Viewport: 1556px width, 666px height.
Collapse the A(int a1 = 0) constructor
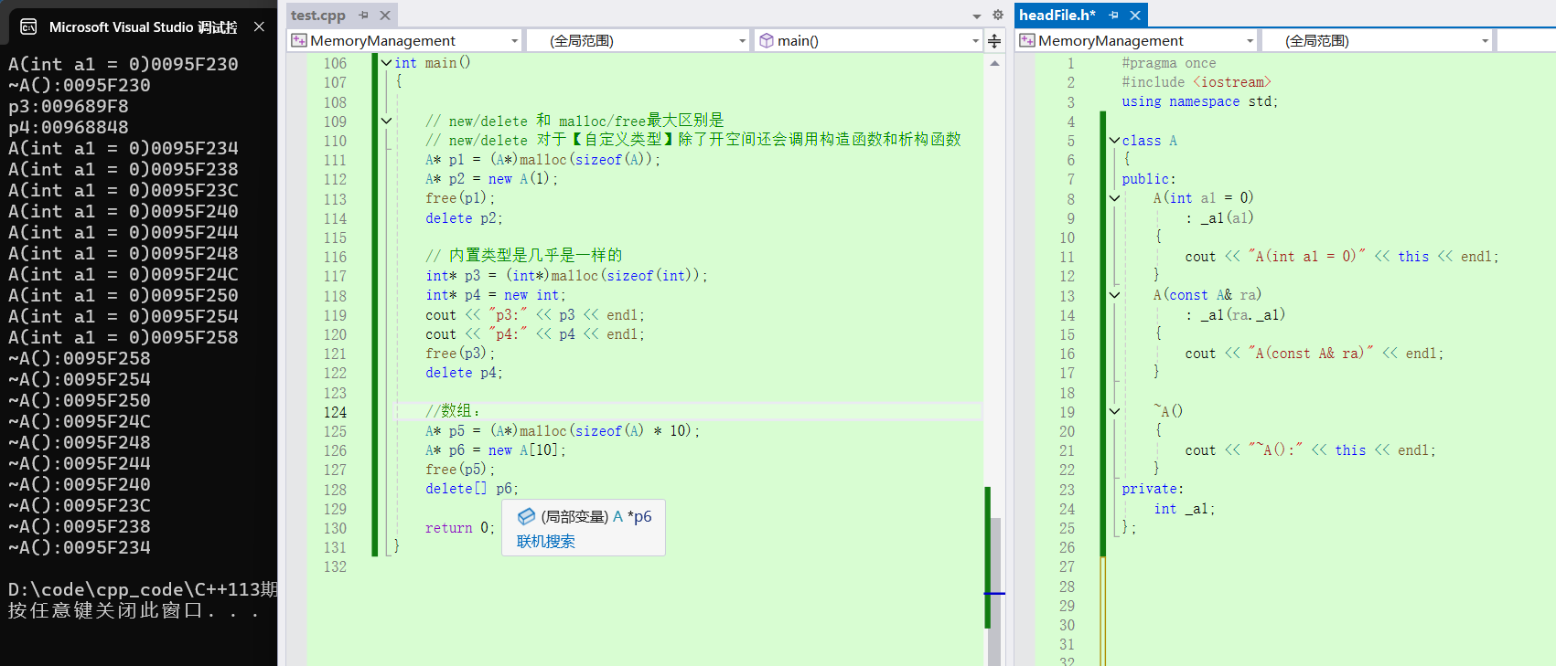point(1114,198)
